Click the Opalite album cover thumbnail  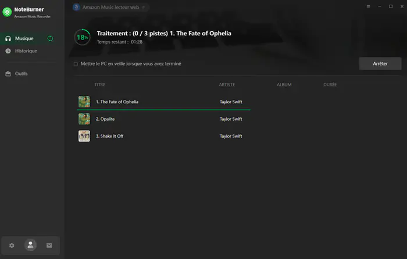(84, 118)
